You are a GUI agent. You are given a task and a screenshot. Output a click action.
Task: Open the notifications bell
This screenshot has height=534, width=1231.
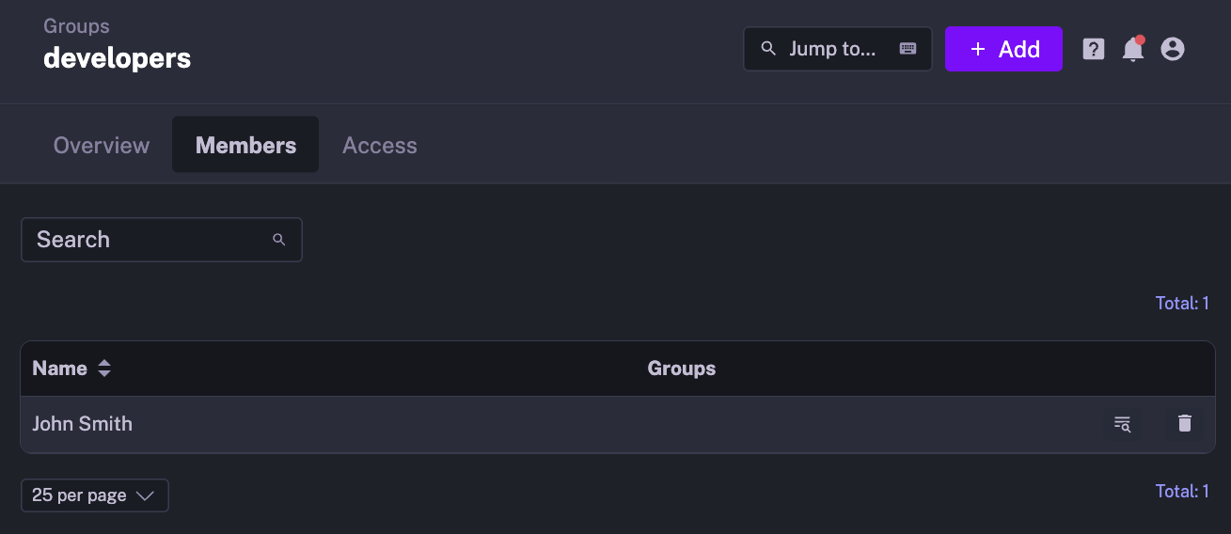pos(1132,50)
